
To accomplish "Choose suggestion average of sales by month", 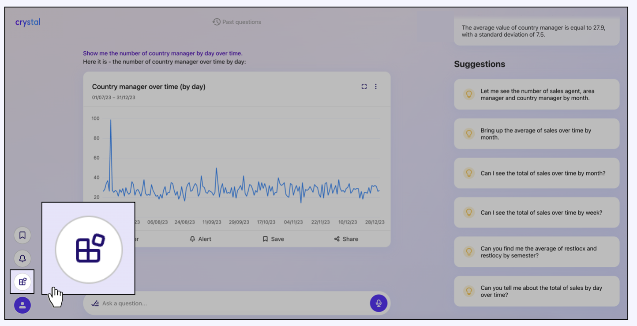I will [536, 134].
